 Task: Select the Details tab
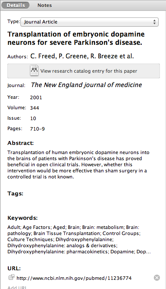coord(16,5)
